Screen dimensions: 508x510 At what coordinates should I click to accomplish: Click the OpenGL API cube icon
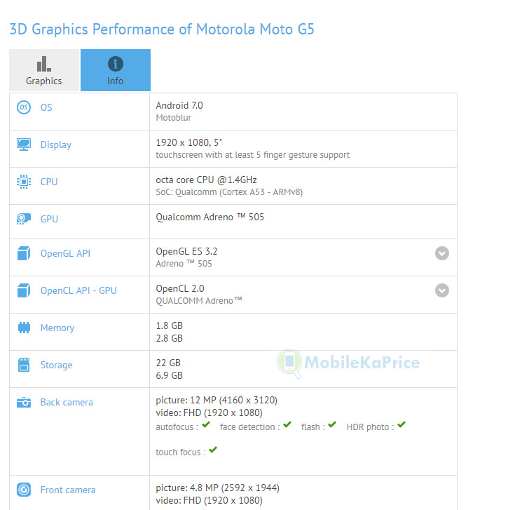[x=24, y=253]
